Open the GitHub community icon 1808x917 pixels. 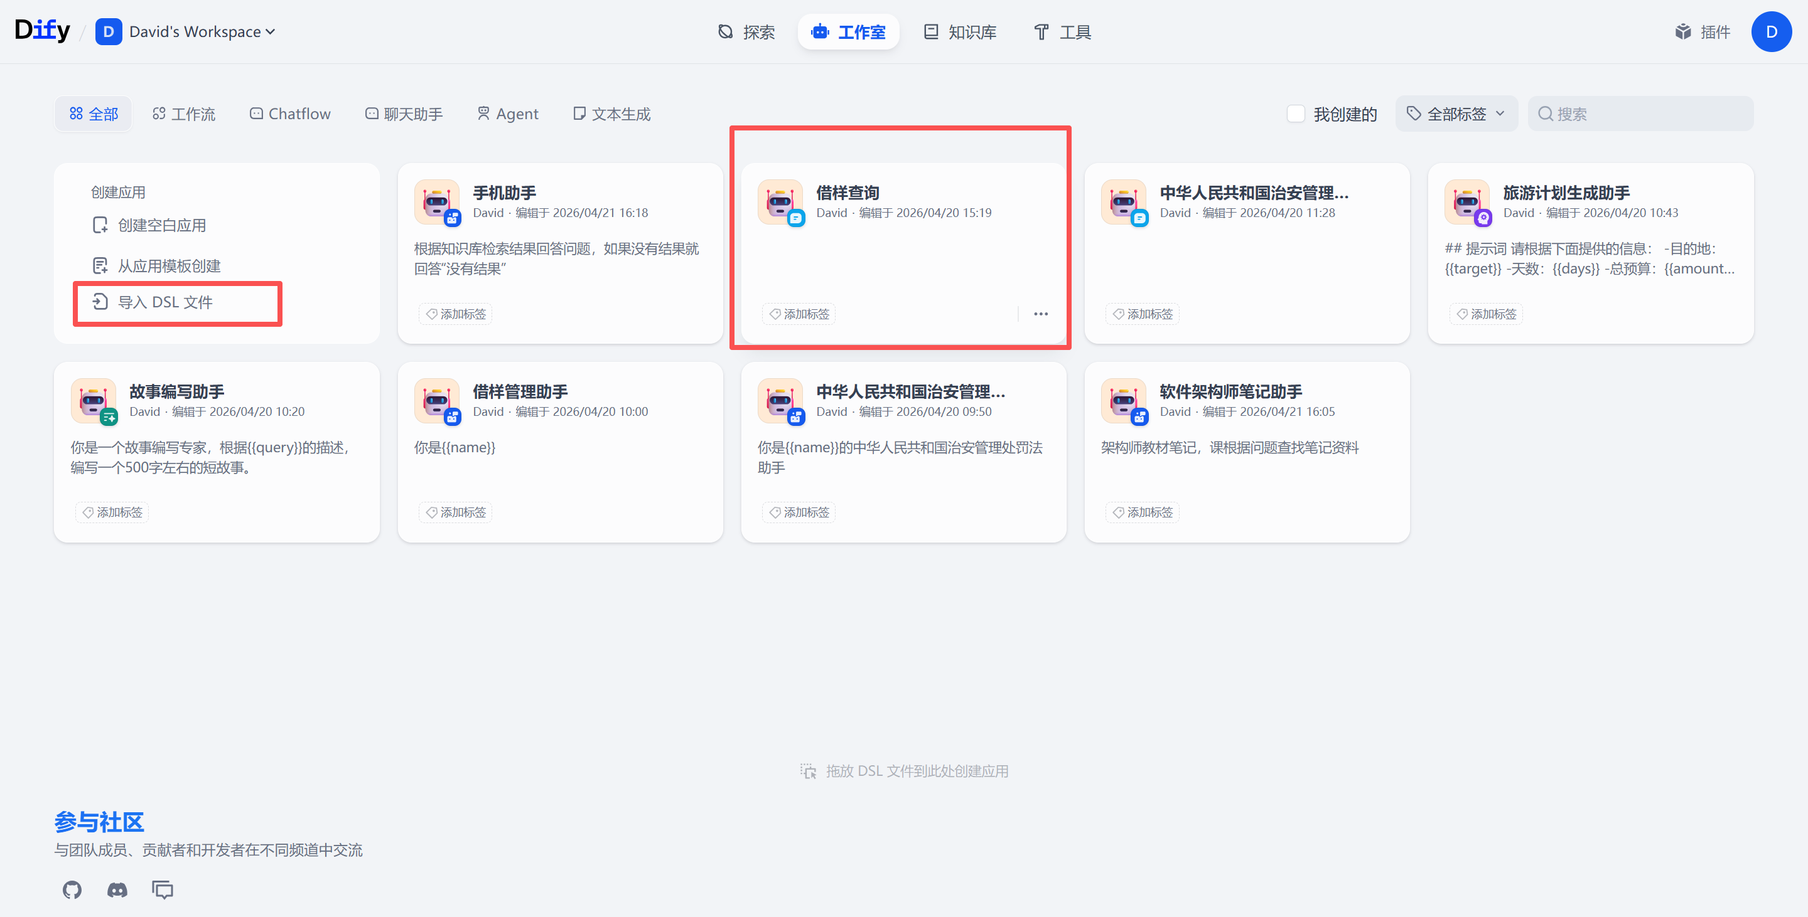pyautogui.click(x=72, y=889)
